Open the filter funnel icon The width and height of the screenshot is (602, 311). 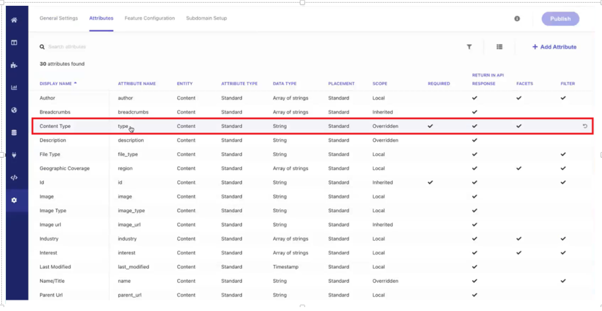[x=469, y=47]
